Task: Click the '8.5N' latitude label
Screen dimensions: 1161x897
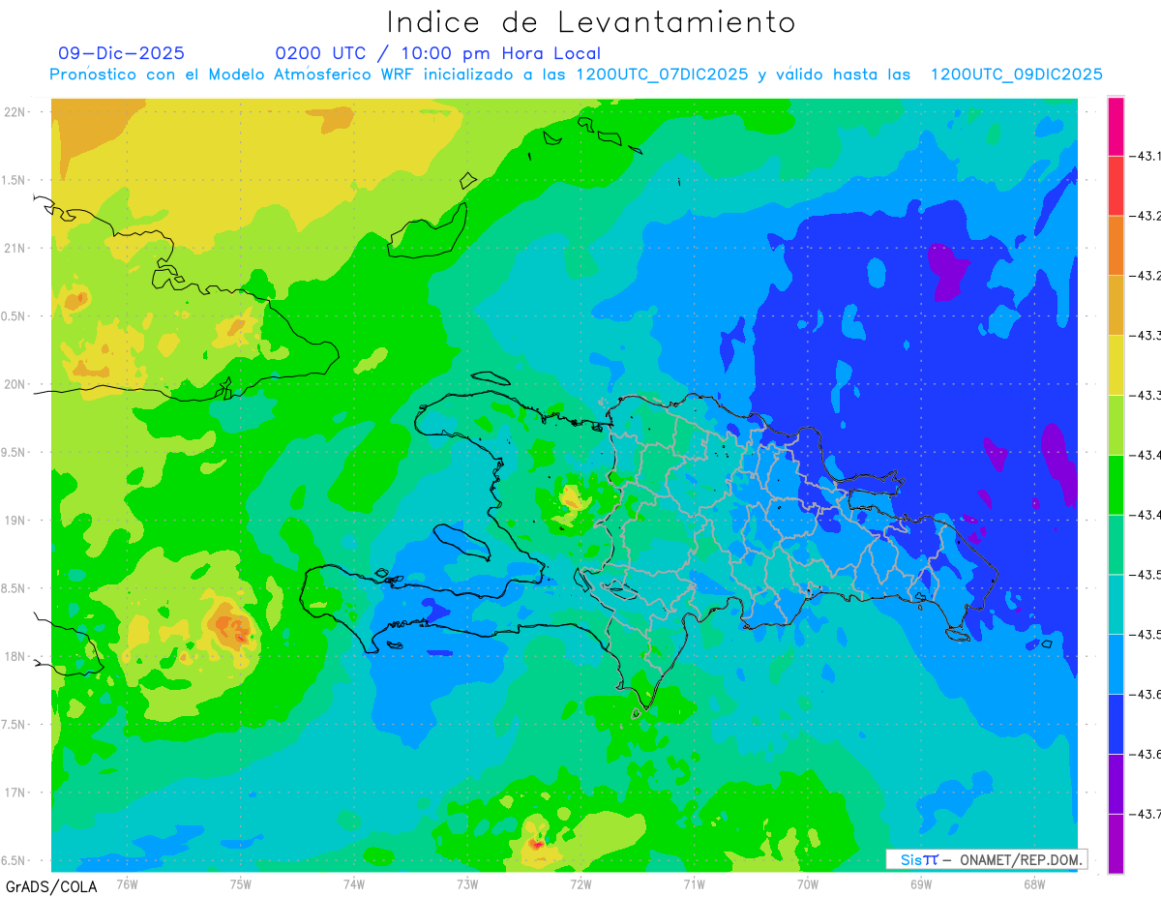Action: point(15,588)
